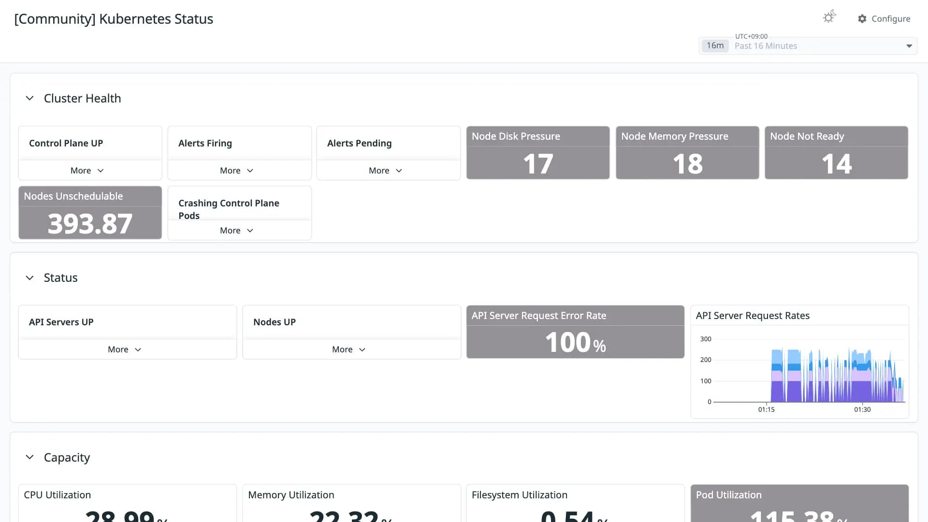This screenshot has height=522, width=928.
Task: Collapse the Status section
Action: (29, 278)
